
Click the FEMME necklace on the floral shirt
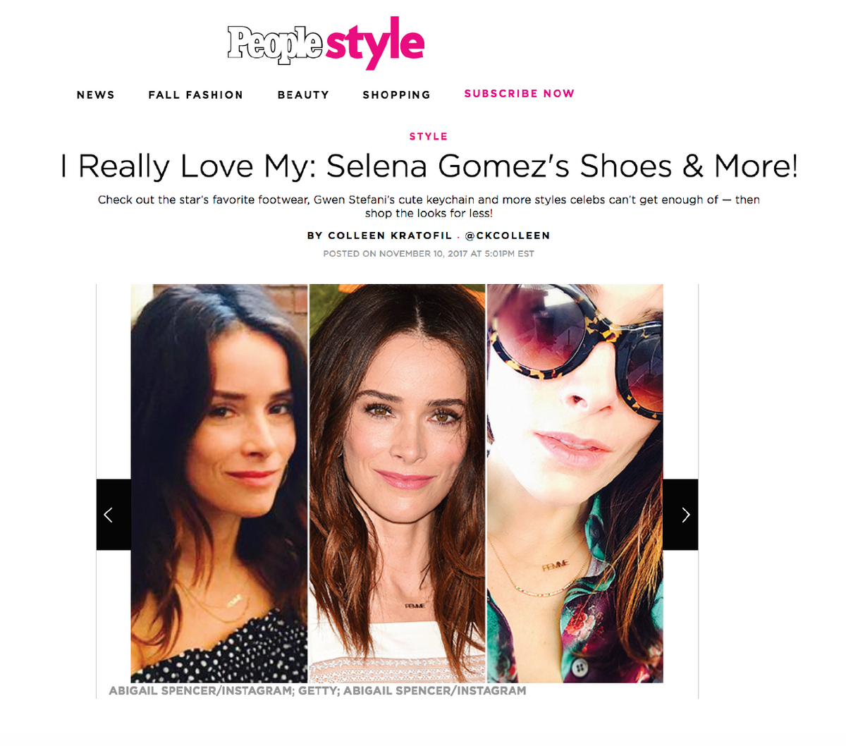tap(556, 566)
